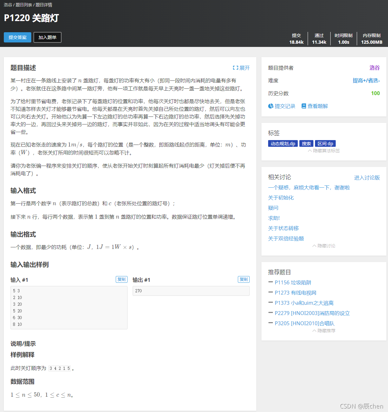Open recommended problem P1273 有线电视网
This screenshot has width=388, height=412.
pyautogui.click(x=296, y=293)
